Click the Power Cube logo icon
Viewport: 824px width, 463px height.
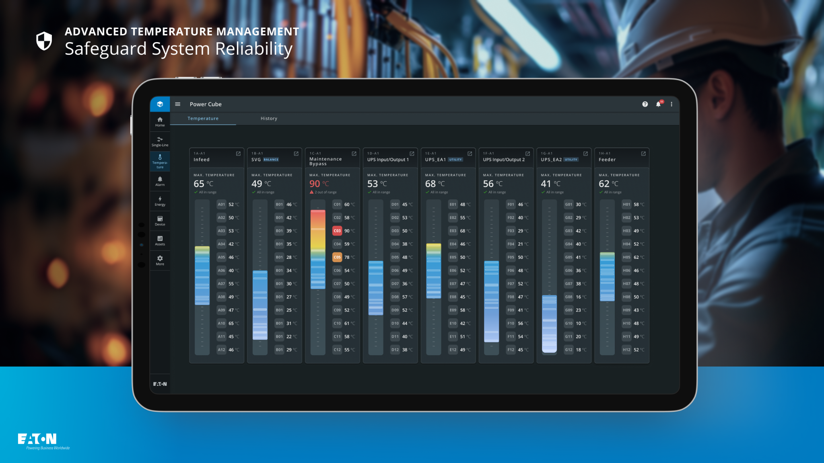click(160, 104)
